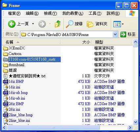
Task: Click the folder icon in title bar
Action: click(x=5, y=5)
